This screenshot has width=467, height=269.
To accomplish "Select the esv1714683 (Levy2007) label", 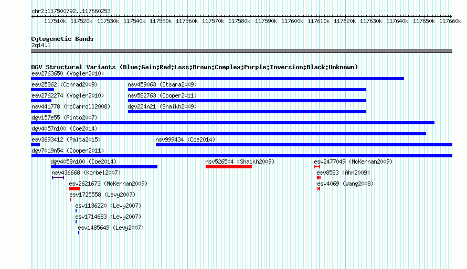I will click(x=108, y=217).
